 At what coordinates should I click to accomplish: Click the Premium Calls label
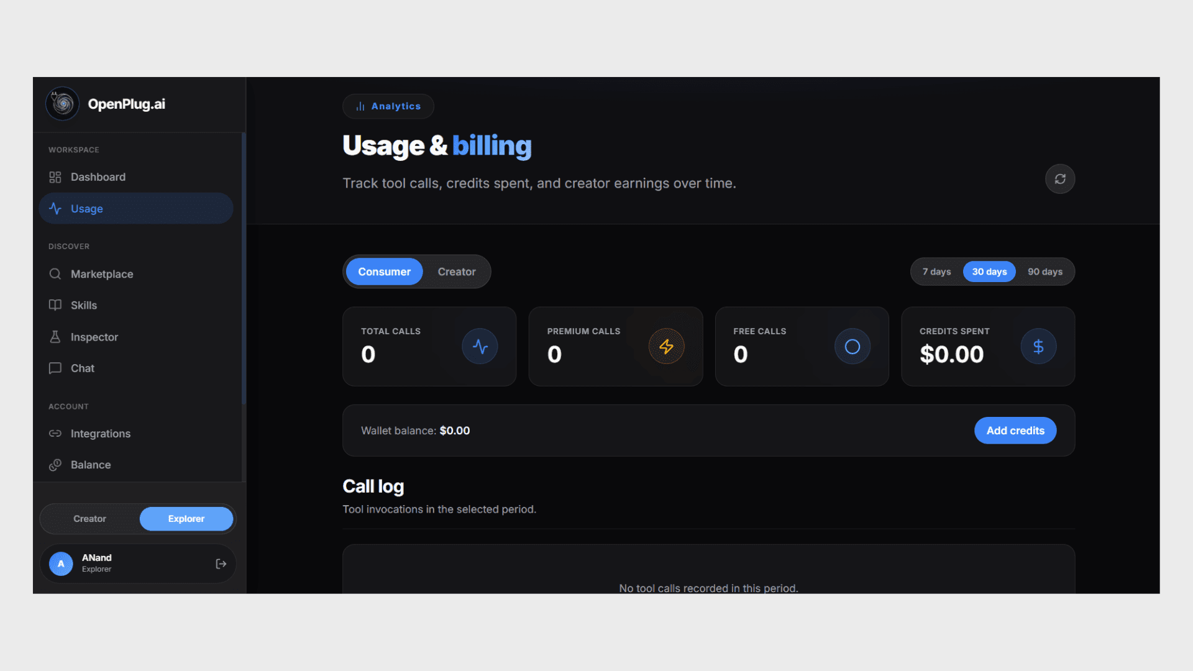tap(583, 331)
